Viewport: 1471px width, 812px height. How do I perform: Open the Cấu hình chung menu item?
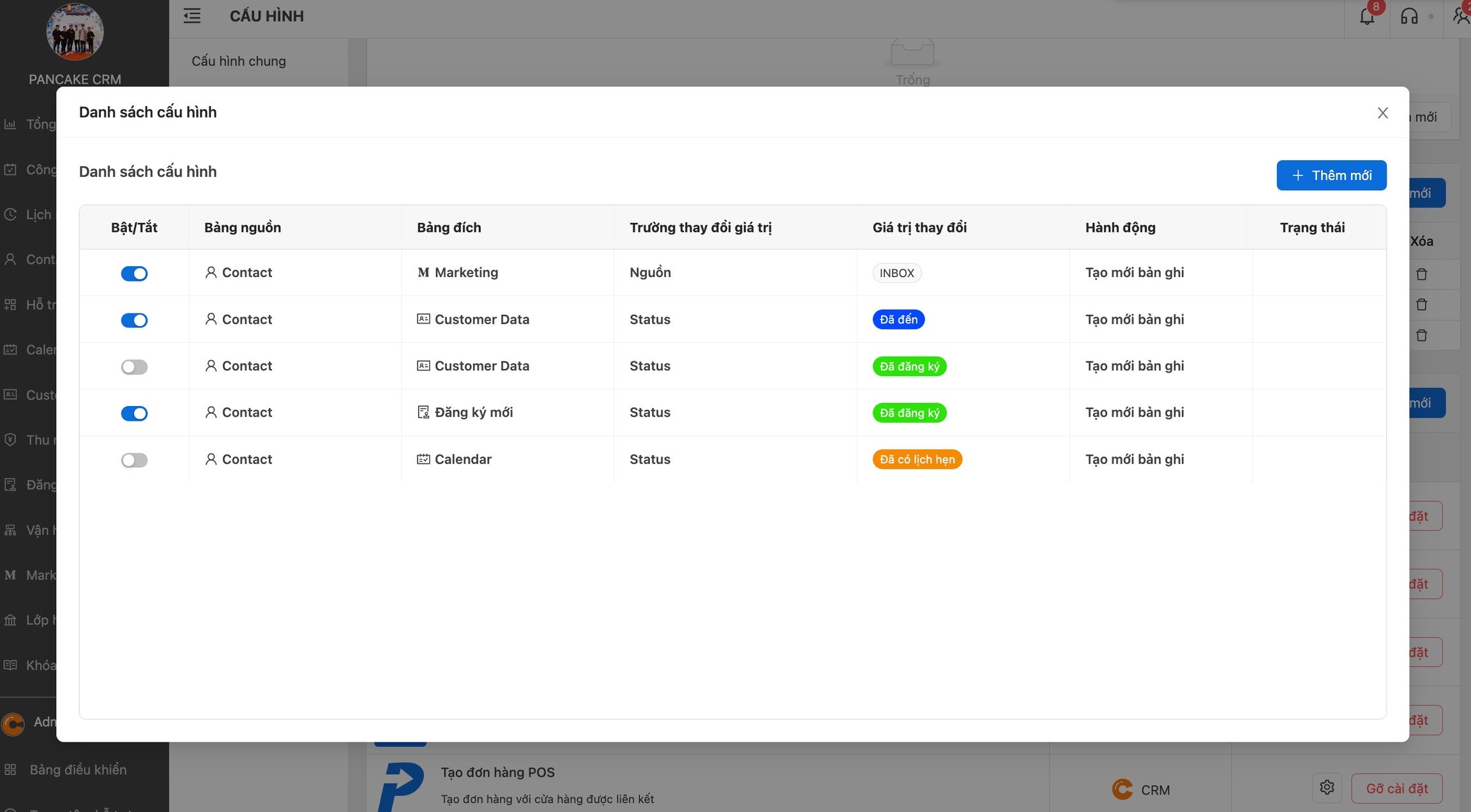(239, 61)
